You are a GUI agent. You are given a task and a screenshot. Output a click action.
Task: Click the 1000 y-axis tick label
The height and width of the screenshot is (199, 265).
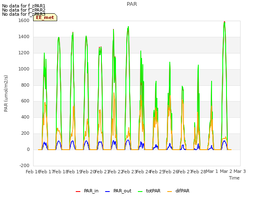click(x=24, y=69)
